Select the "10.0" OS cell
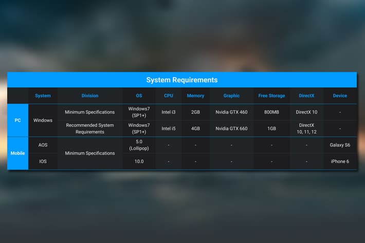This screenshot has height=243, width=365. pos(139,161)
